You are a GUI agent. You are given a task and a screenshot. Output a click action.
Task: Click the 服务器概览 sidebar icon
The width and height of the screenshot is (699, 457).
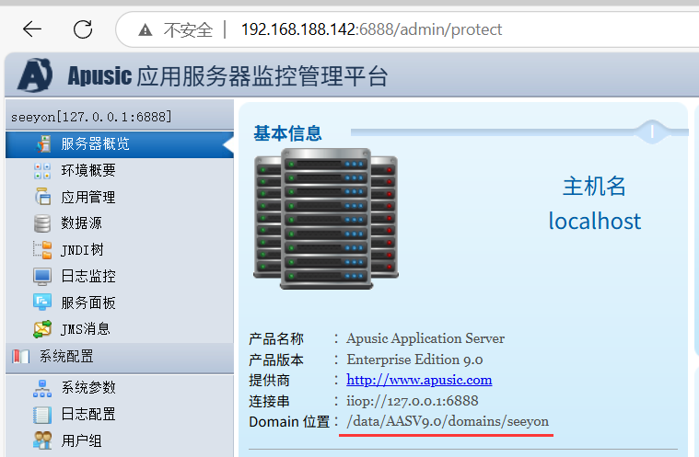click(43, 144)
